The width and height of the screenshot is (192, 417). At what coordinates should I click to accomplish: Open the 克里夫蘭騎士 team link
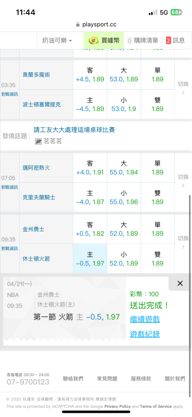[x=39, y=197]
